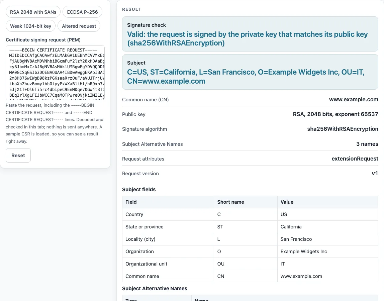Click the 'Value' column header
Image resolution: width=384 pixels, height=301 pixels.
point(328,202)
